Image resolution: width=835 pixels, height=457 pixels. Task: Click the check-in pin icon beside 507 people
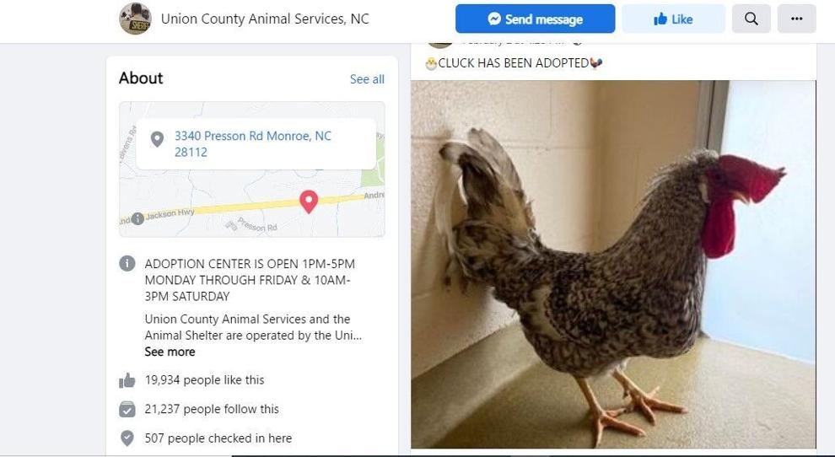[127, 438]
